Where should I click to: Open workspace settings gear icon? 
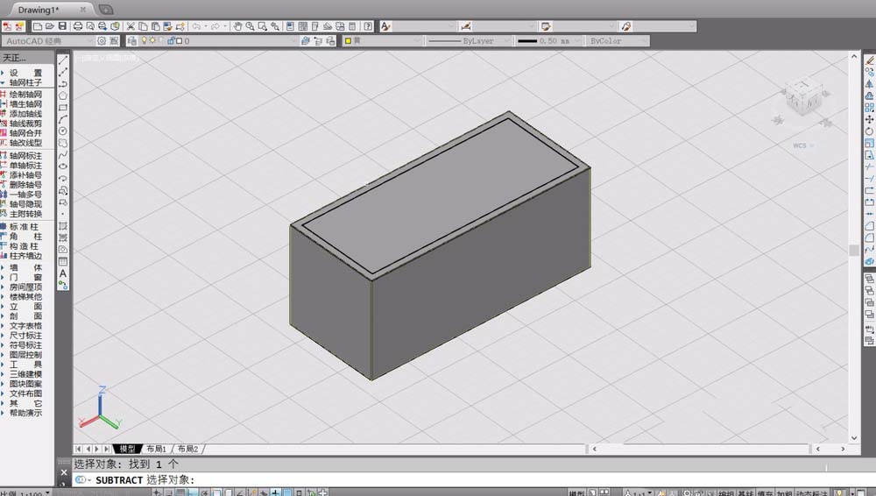point(101,41)
